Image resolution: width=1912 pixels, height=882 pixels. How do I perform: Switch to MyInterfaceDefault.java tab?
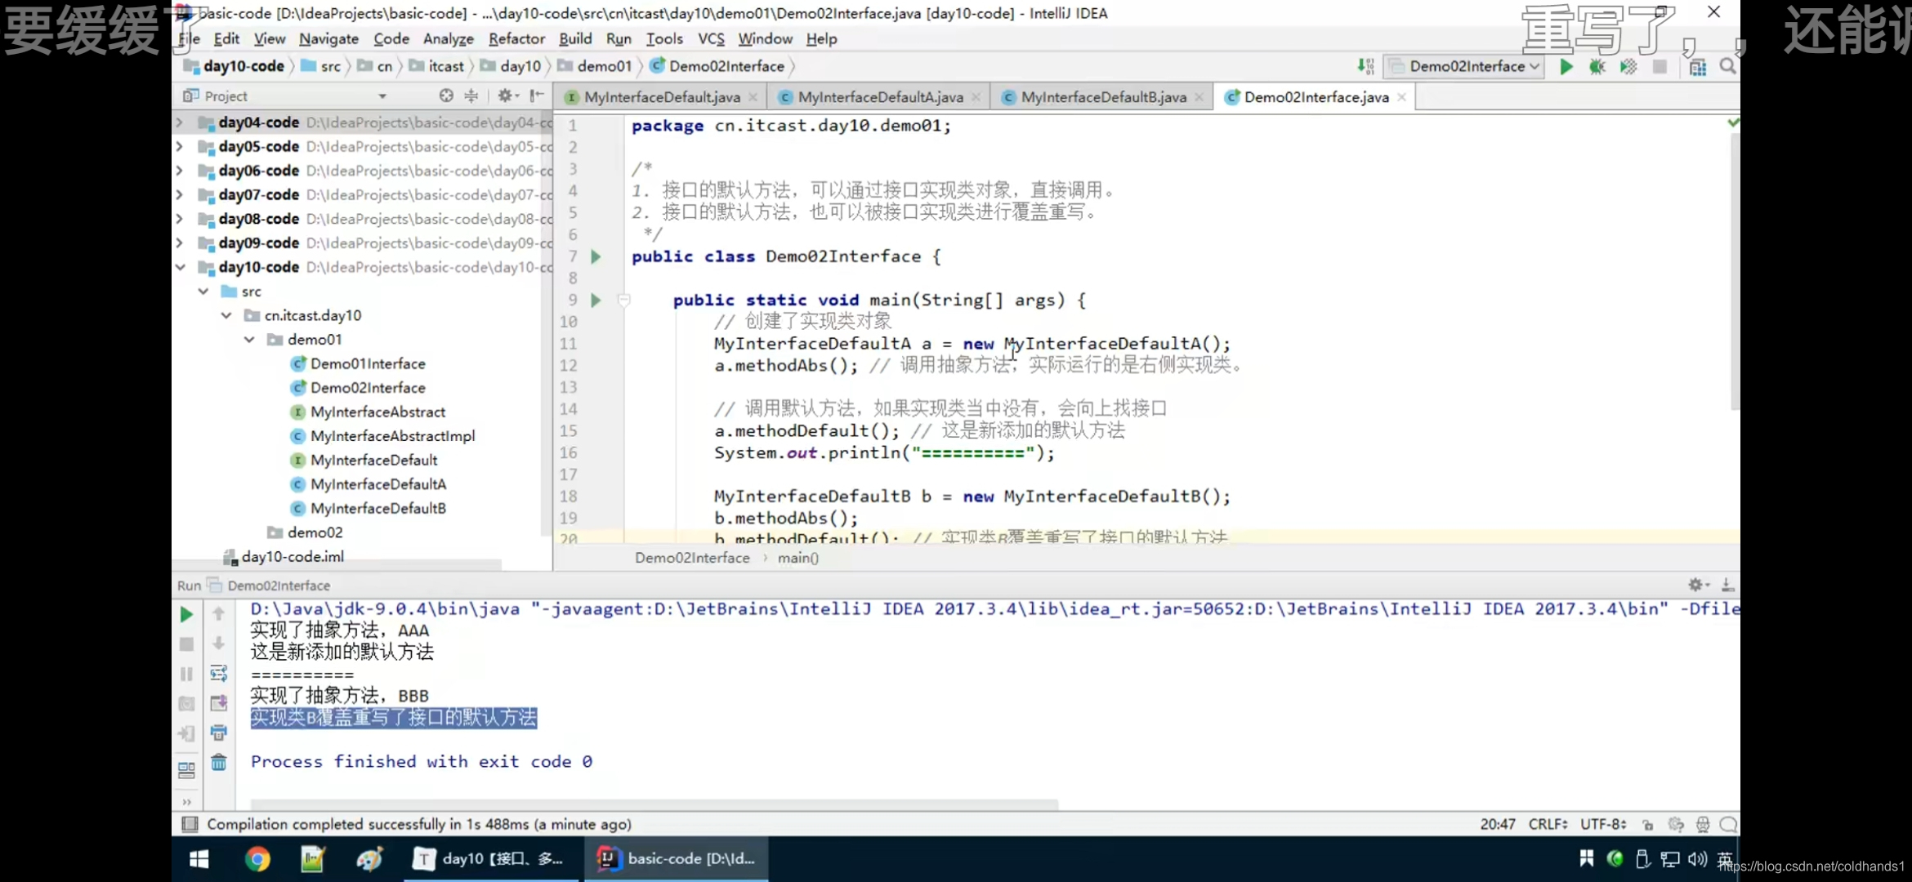tap(662, 97)
